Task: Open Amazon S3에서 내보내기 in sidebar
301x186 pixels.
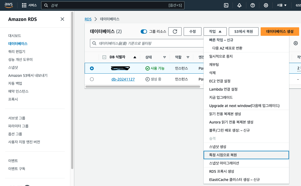Action: (28, 76)
